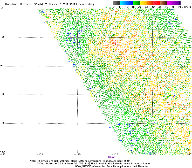
Task: Select the '-2' latitude axis label
Action: (2, 37)
